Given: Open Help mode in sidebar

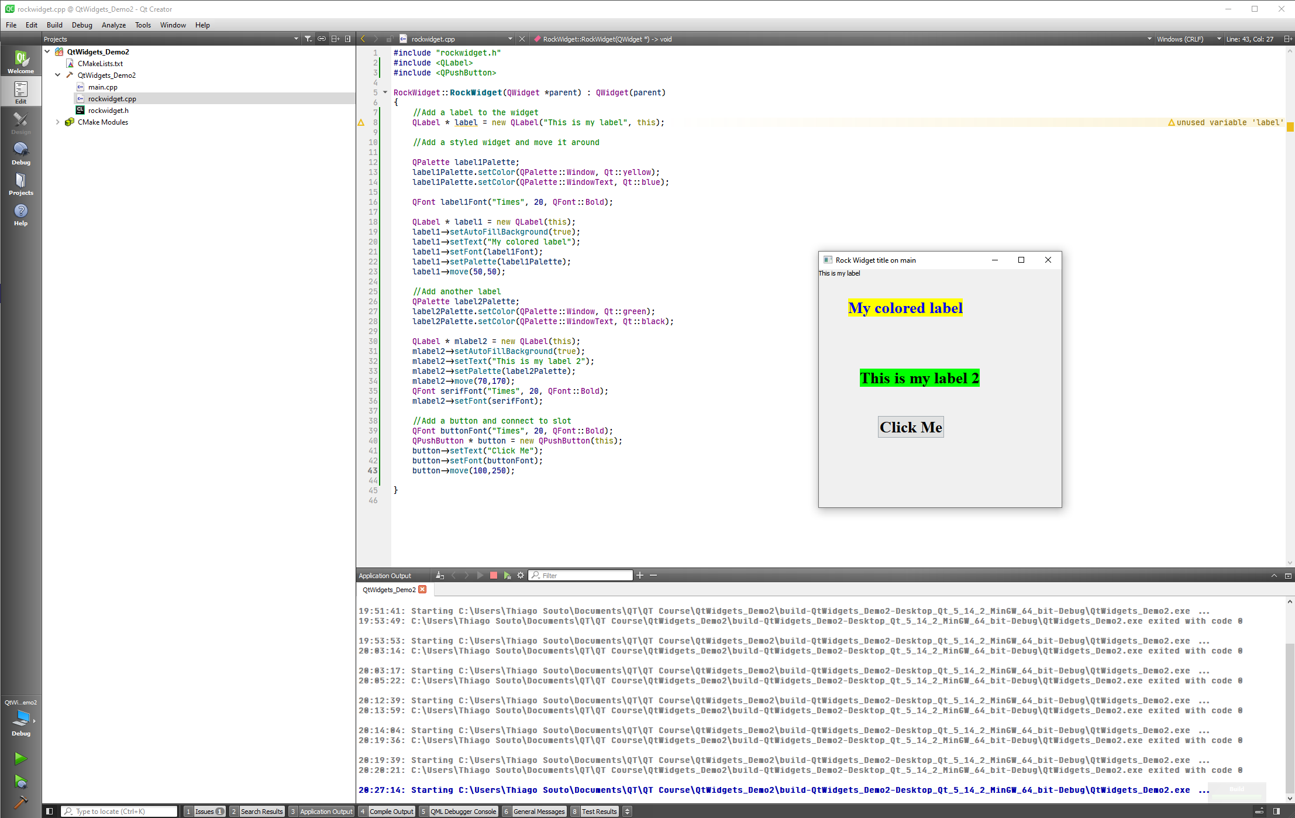Looking at the screenshot, I should (20, 214).
